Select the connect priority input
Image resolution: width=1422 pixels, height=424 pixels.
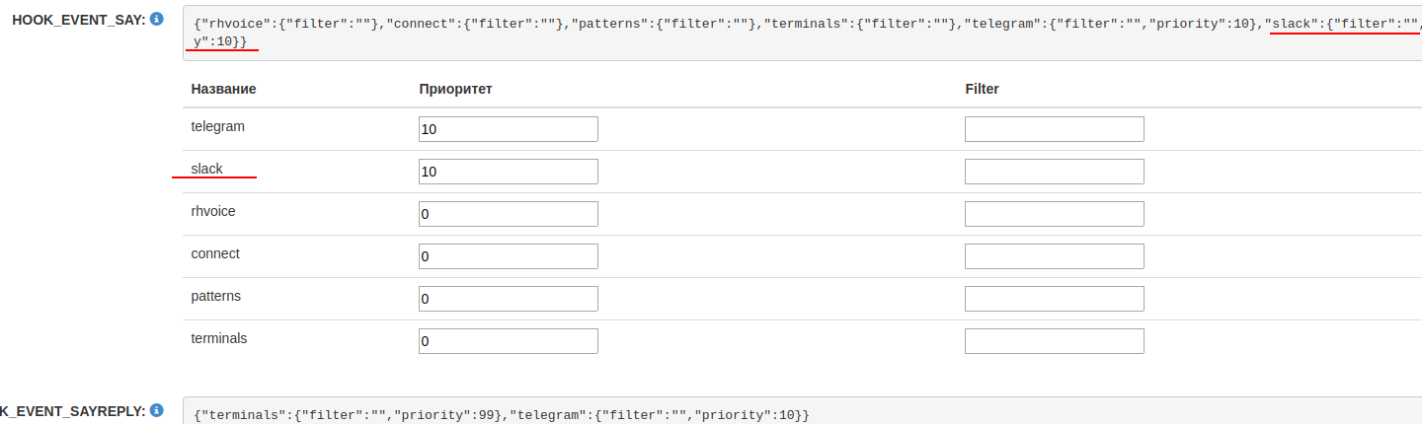point(508,256)
